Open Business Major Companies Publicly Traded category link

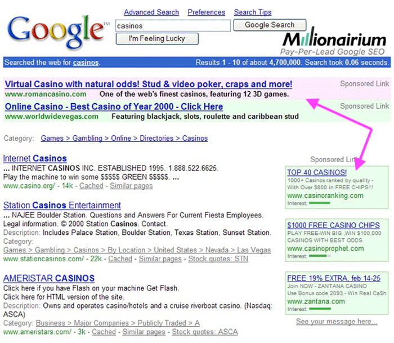tap(118, 323)
